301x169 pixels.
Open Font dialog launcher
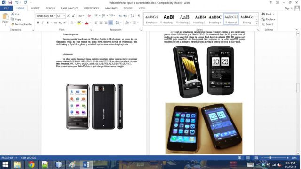[x=91, y=30]
